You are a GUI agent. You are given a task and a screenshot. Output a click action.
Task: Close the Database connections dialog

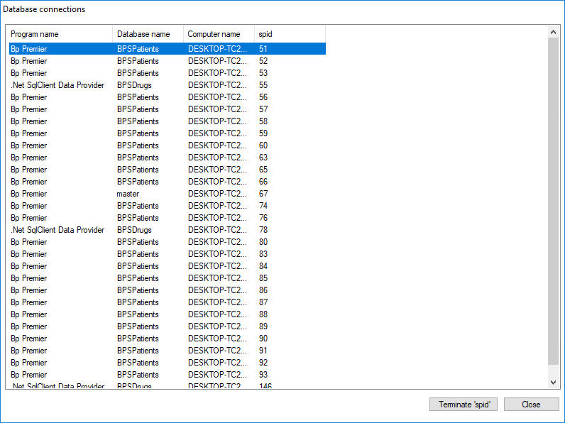click(x=531, y=405)
